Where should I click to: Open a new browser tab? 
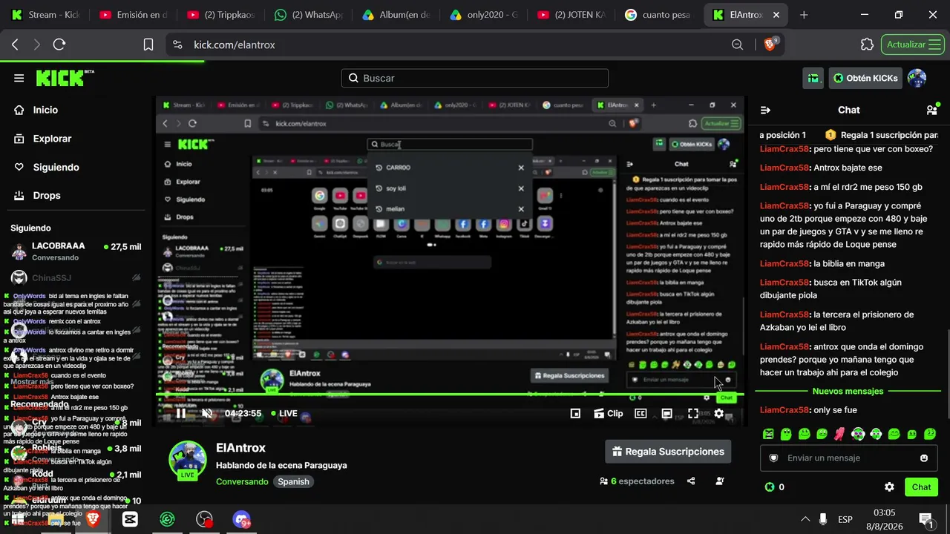click(x=804, y=15)
